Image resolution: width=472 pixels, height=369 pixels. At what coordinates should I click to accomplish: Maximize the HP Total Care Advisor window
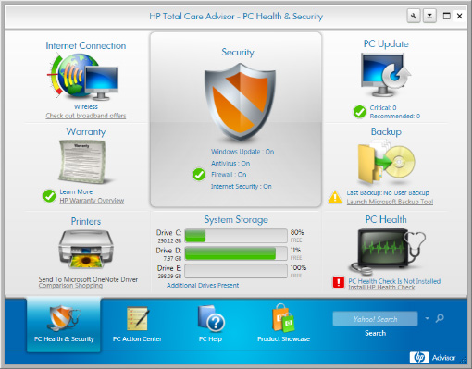pos(446,16)
